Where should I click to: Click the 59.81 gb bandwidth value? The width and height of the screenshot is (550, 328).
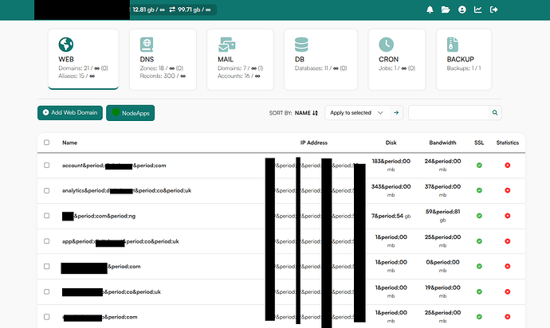[442, 216]
